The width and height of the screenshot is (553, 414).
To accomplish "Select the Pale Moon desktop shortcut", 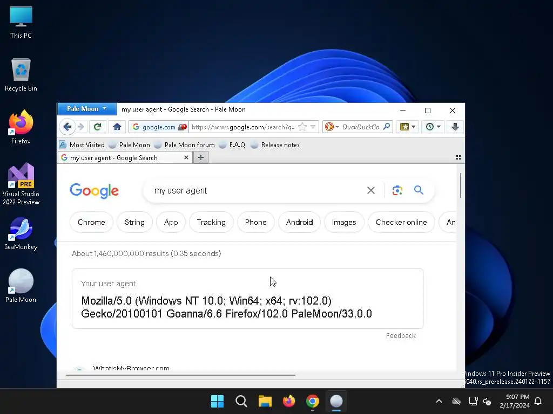I will [21, 286].
